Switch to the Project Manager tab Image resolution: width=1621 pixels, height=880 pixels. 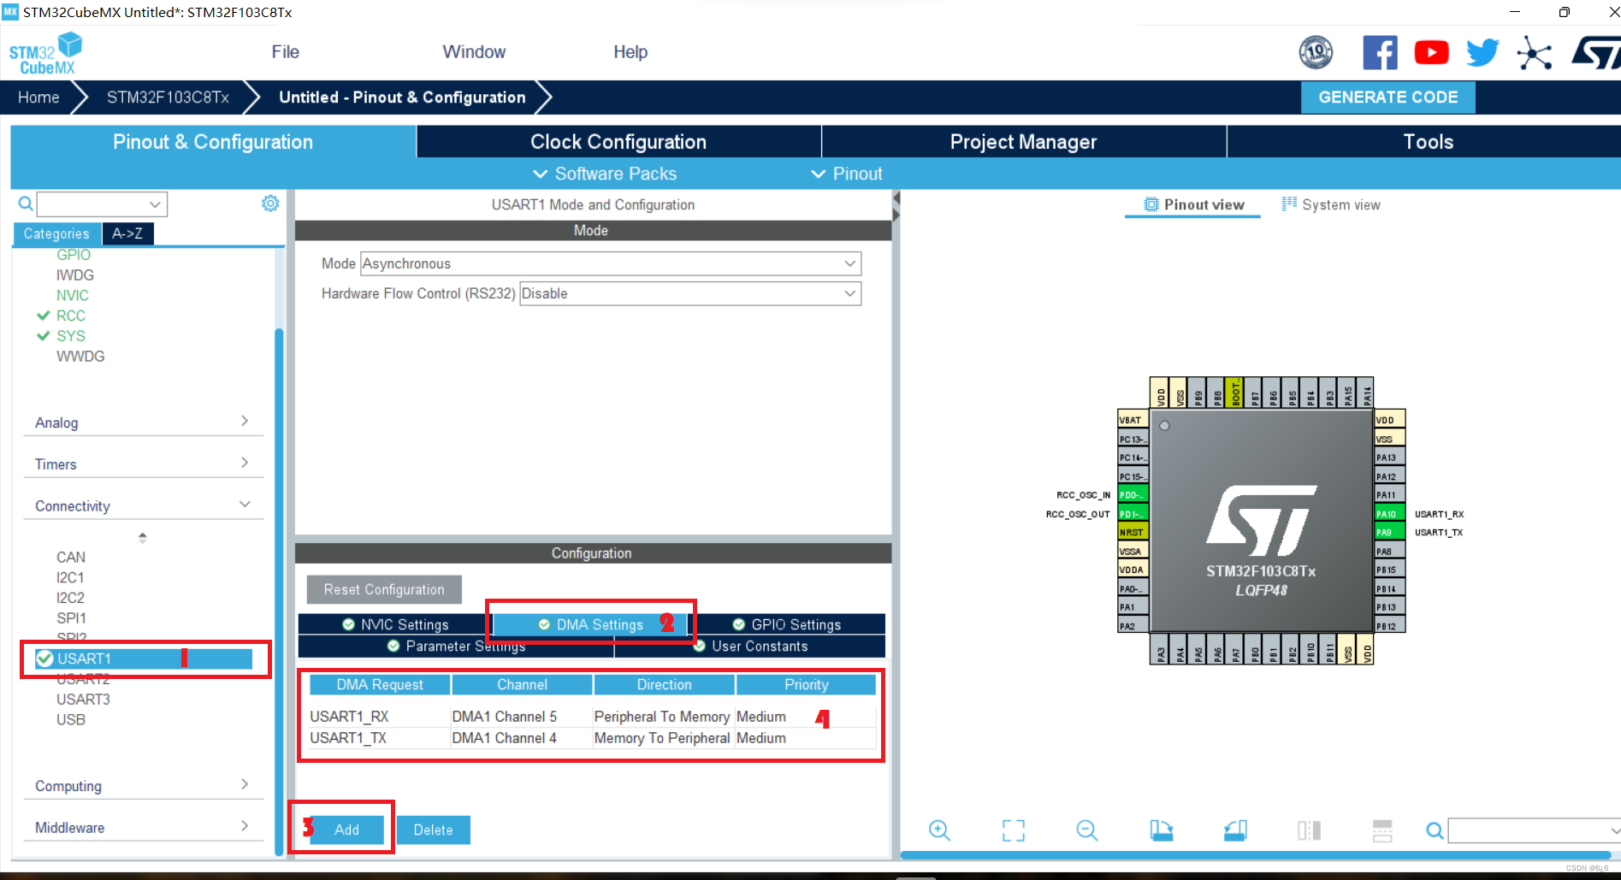click(1023, 142)
